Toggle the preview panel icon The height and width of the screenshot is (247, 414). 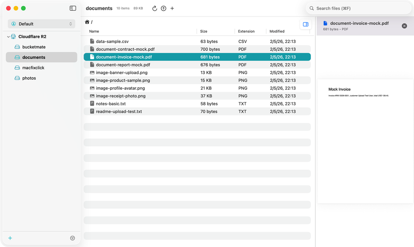306,24
